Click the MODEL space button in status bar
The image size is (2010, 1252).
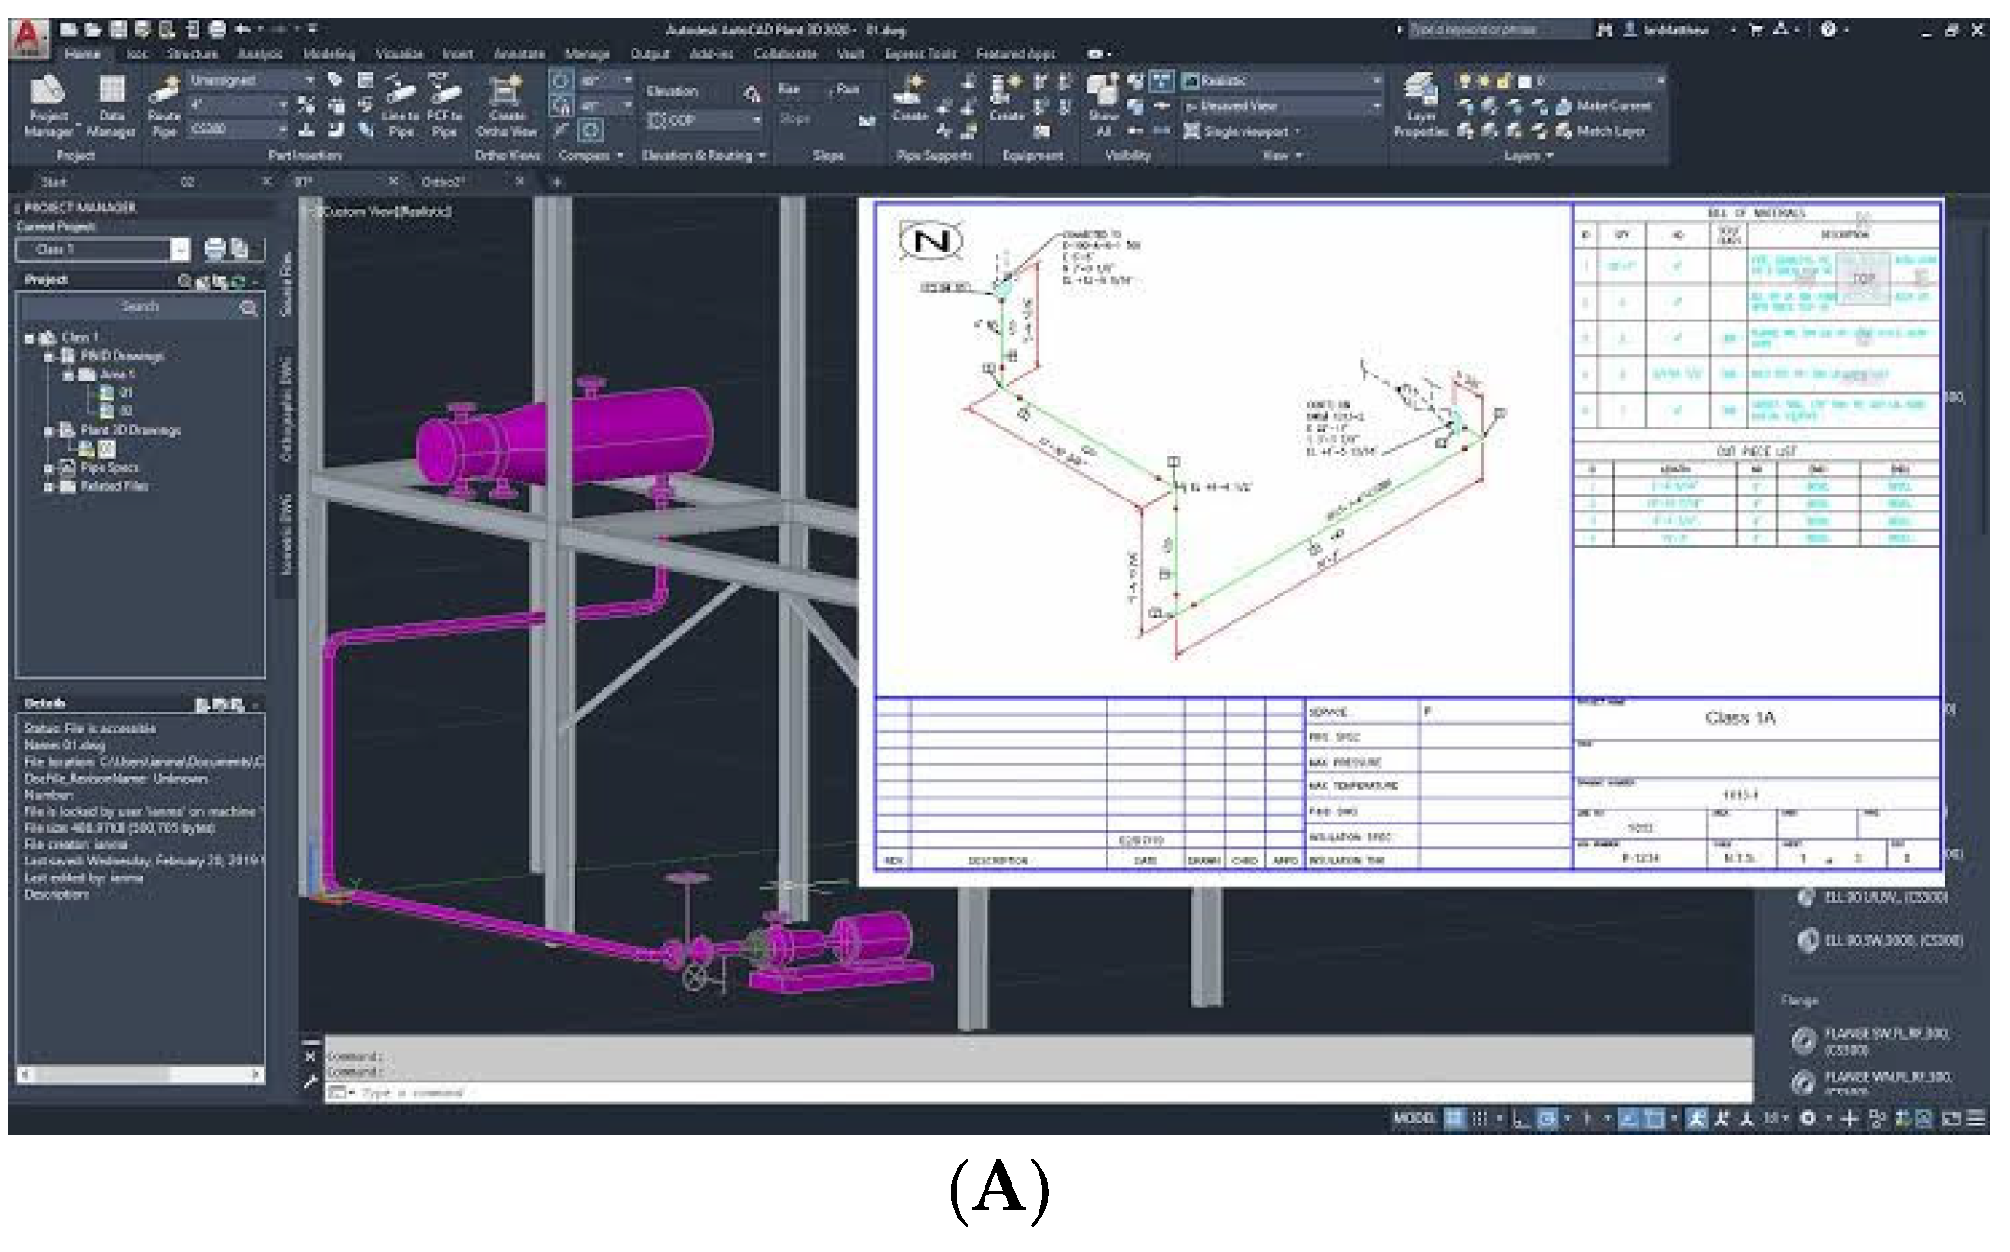point(1414,1119)
